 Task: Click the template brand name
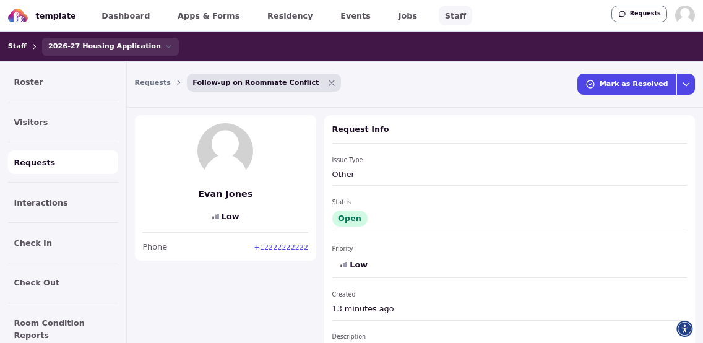56,15
